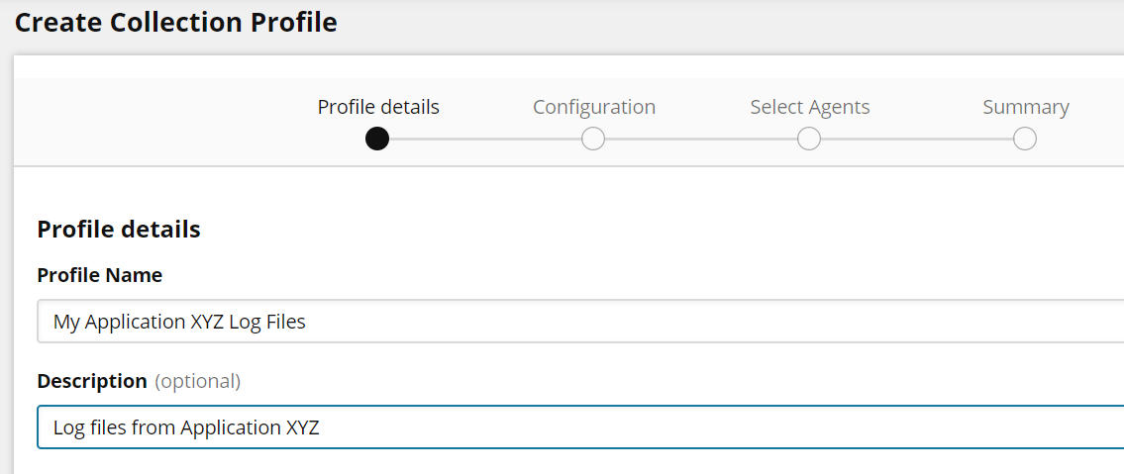Click the "Profile details" section heading
The height and width of the screenshot is (474, 1124).
pos(119,230)
